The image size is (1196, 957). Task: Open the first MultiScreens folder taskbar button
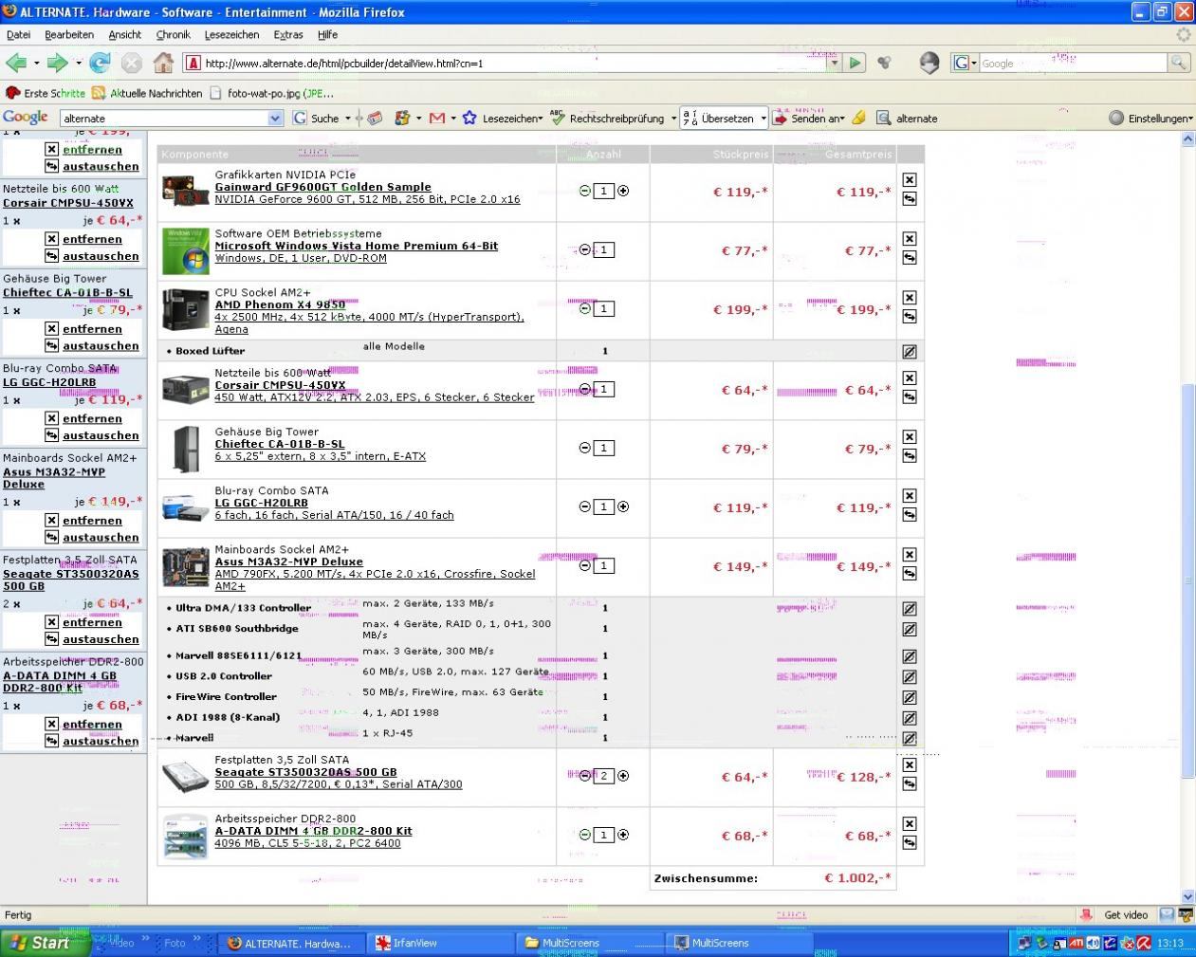590,943
